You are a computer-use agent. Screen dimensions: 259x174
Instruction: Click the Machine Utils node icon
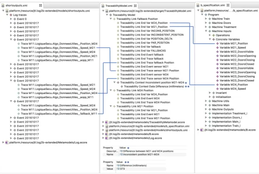pos(210,101)
